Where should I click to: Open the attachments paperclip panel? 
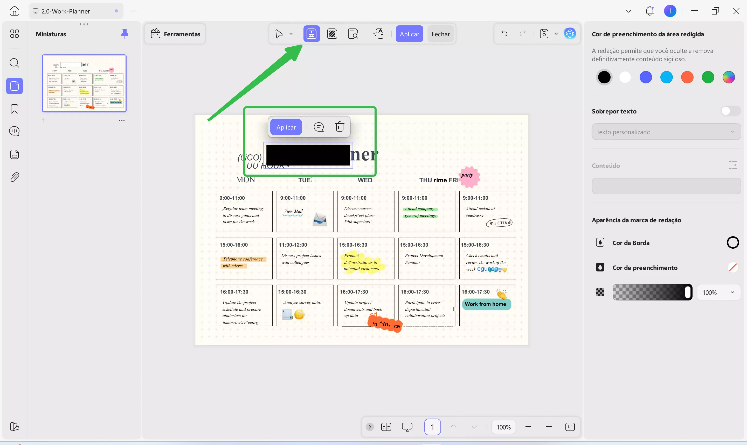coord(15,177)
